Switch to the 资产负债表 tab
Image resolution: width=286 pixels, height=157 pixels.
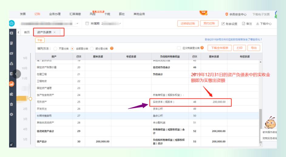(44, 32)
